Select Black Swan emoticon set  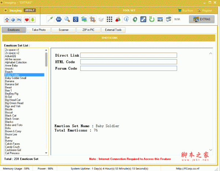tap(12, 118)
